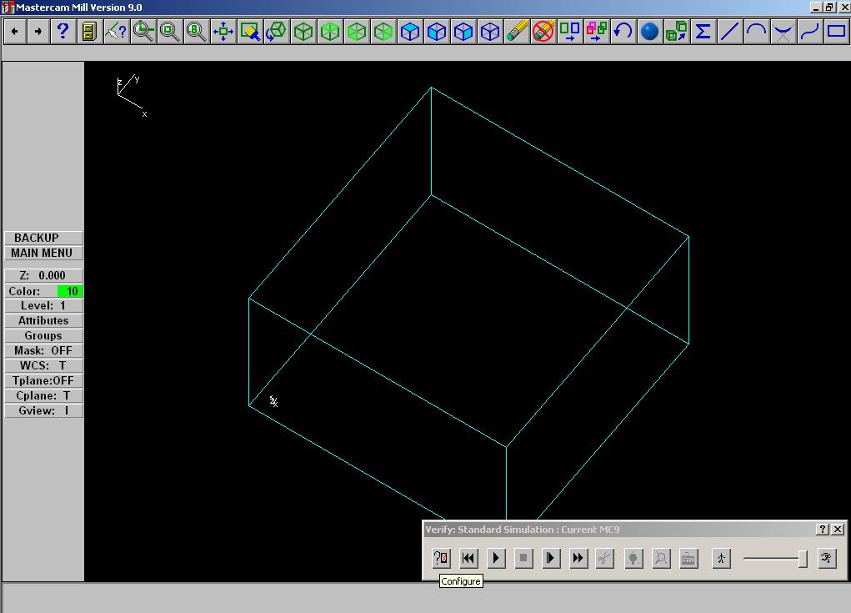Click the Unzoom by 0.8 magnifier icon
The height and width of the screenshot is (613, 851).
[197, 32]
